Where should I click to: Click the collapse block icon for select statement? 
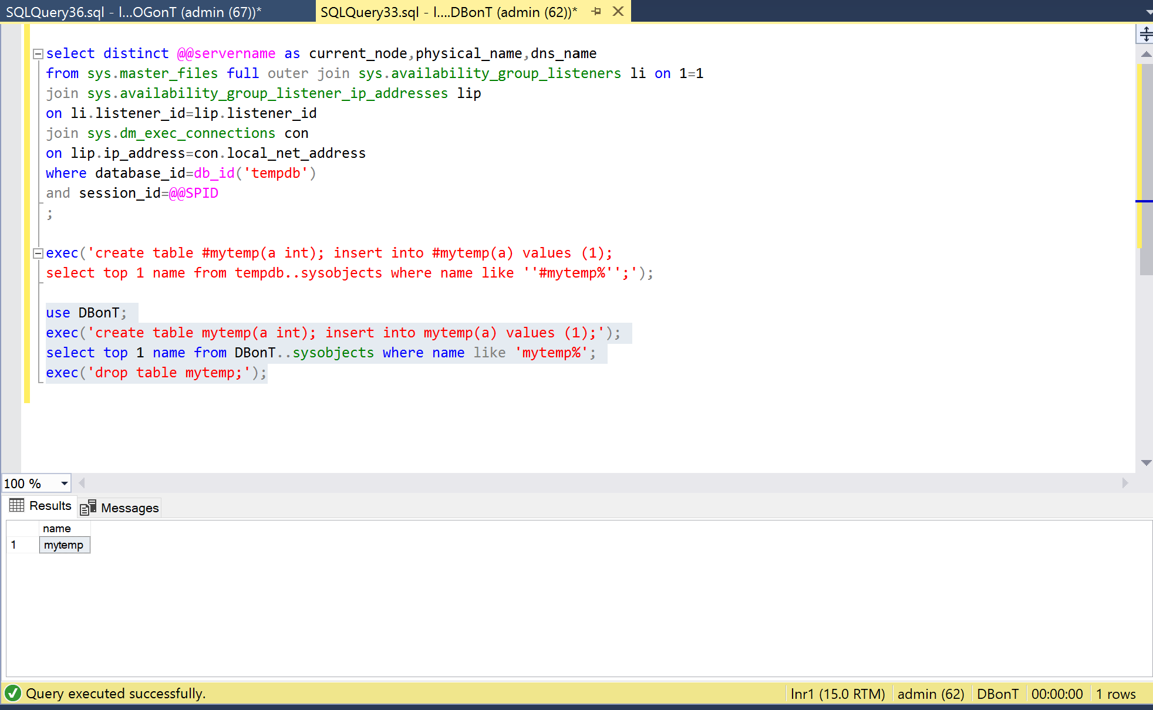pos(38,53)
